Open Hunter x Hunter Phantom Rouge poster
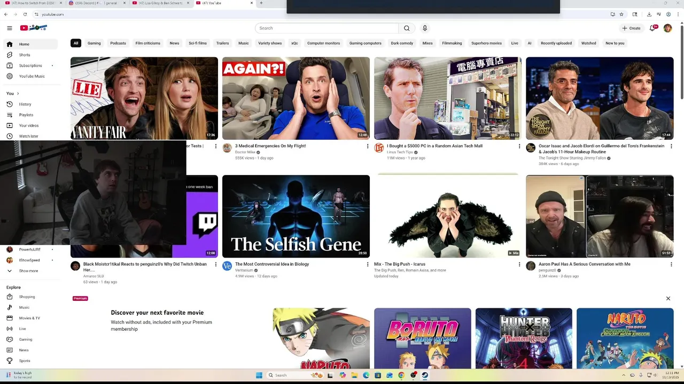 (524, 338)
